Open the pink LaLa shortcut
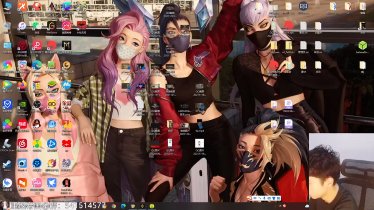Viewport: 374px width, 210px height. pos(37,183)
